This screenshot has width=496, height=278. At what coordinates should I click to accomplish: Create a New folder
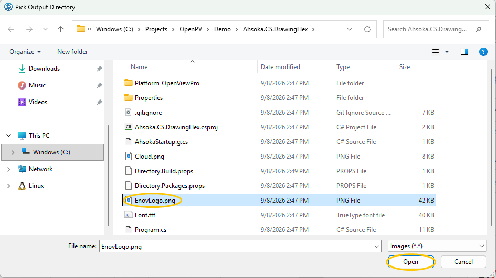coord(72,52)
